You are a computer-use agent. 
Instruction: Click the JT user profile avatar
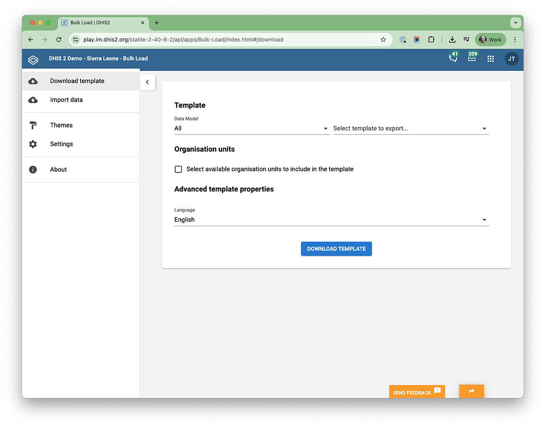click(511, 59)
